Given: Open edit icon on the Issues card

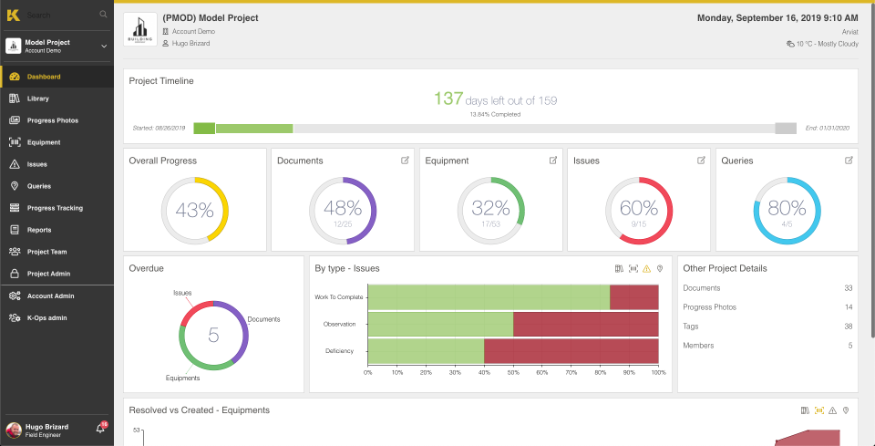Looking at the screenshot, I should coord(701,161).
